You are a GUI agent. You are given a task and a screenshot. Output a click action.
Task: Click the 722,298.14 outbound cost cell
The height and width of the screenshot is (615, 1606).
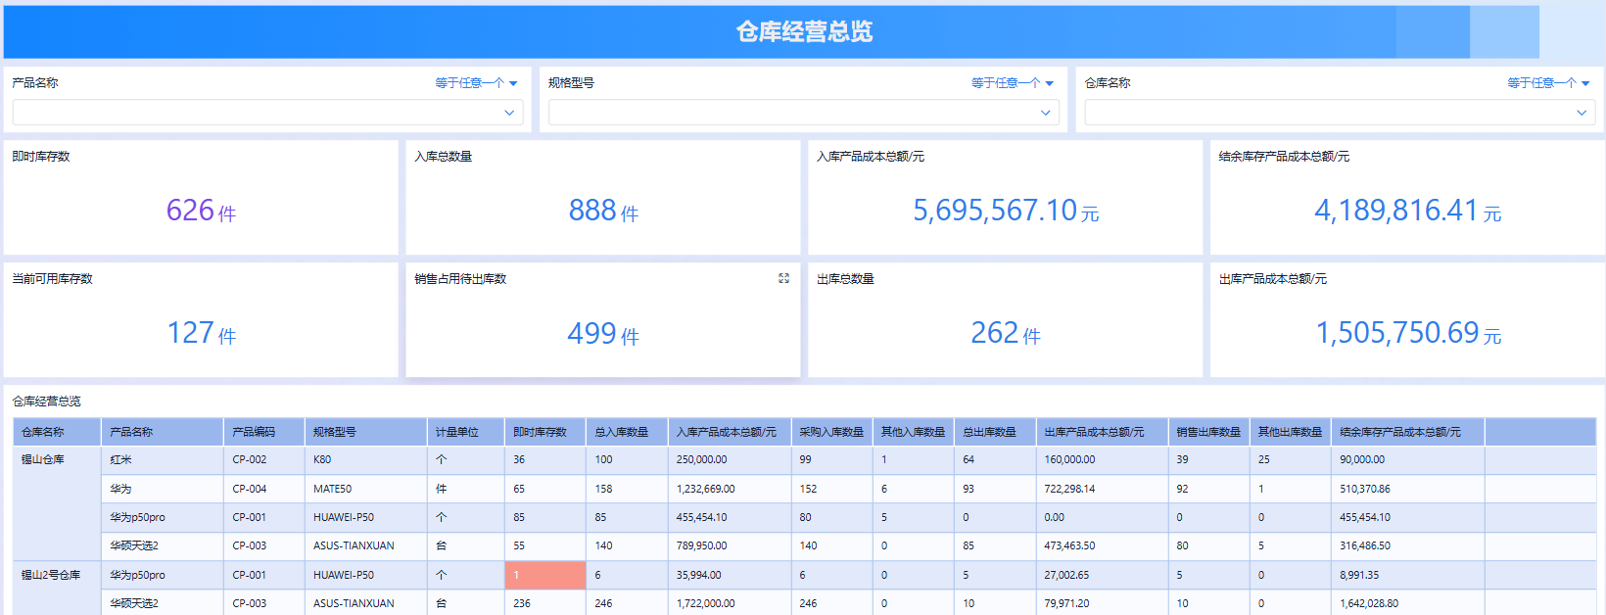click(1102, 489)
